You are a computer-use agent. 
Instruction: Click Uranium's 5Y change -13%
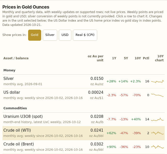[x=124, y=119]
